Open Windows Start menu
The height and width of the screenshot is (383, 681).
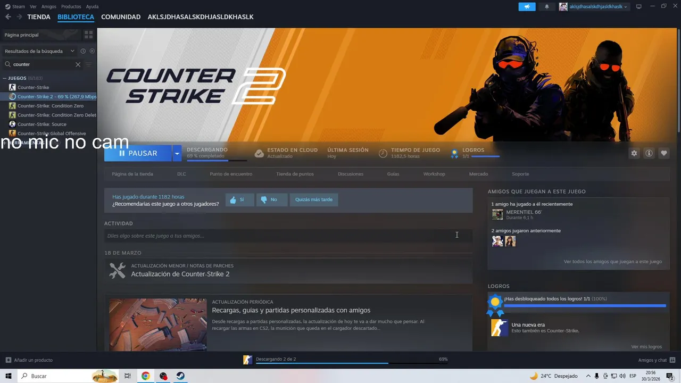coord(7,376)
